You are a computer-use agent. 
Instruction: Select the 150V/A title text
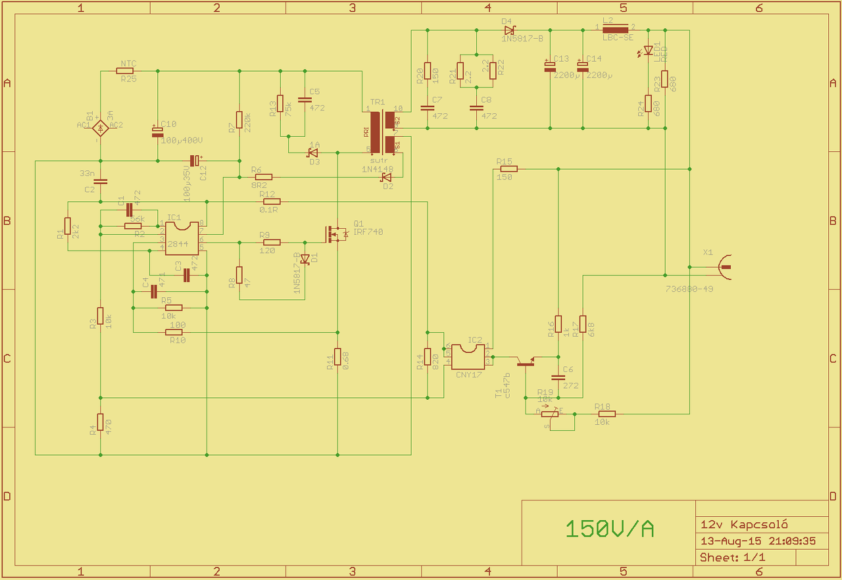[x=610, y=529]
